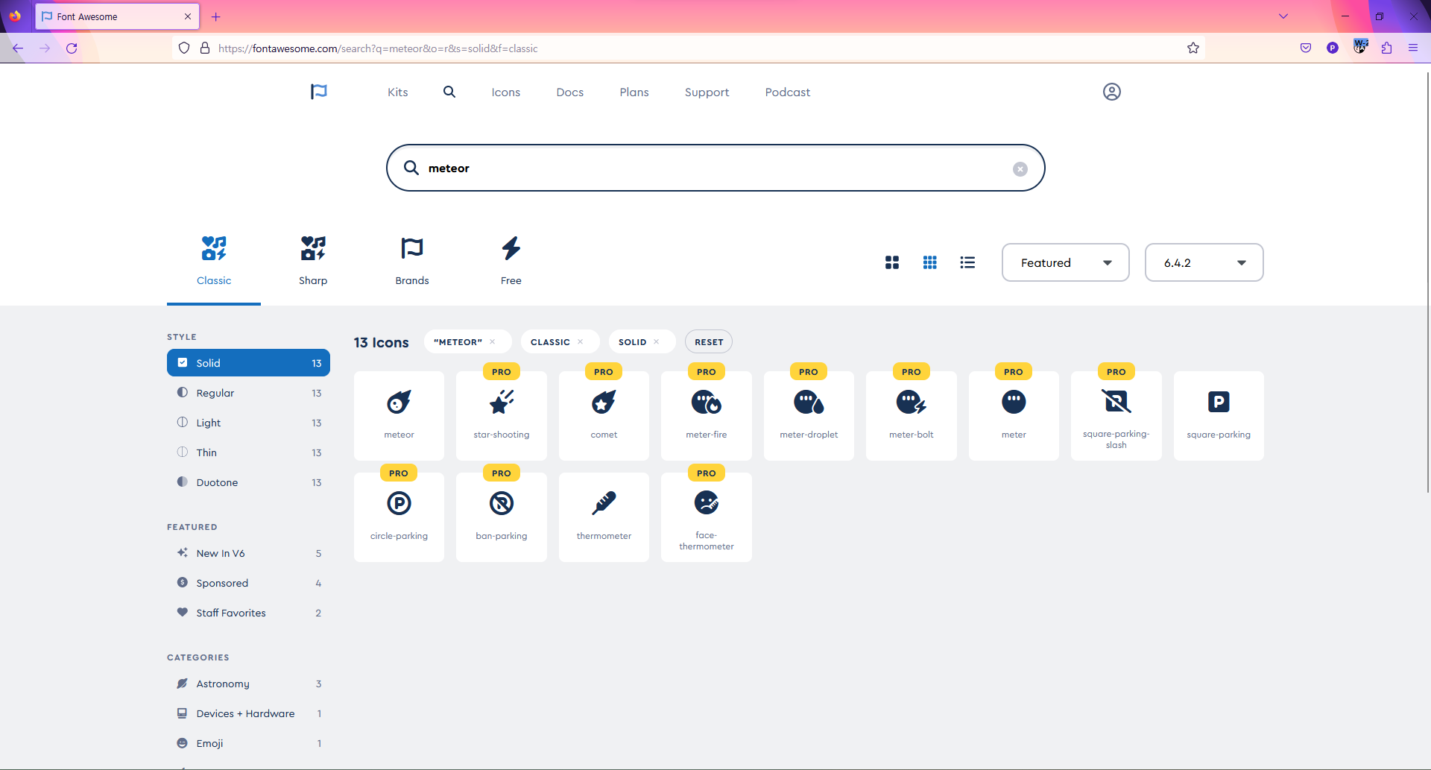Remove the CLASSIC filter chip

pos(581,342)
